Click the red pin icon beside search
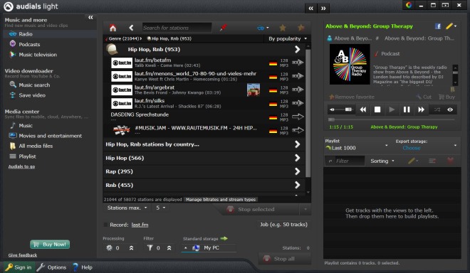The width and height of the screenshot is (470, 273). (224, 28)
